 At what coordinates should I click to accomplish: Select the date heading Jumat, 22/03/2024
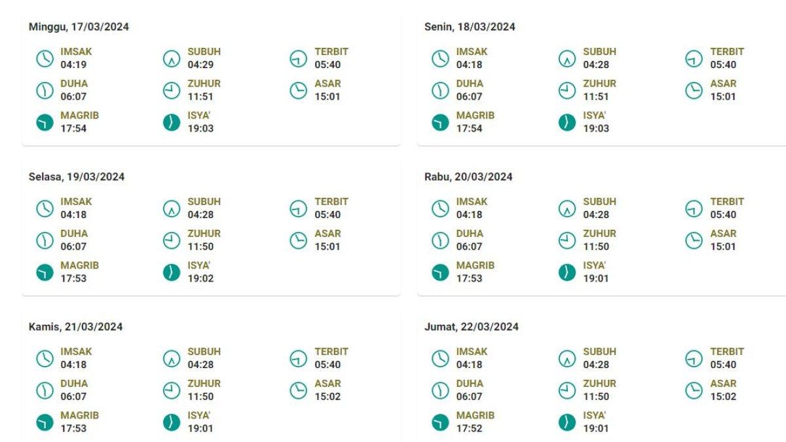(472, 327)
